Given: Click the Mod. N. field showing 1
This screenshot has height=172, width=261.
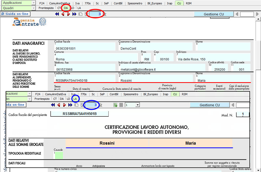Looking at the screenshot, I should pyautogui.click(x=243, y=114).
